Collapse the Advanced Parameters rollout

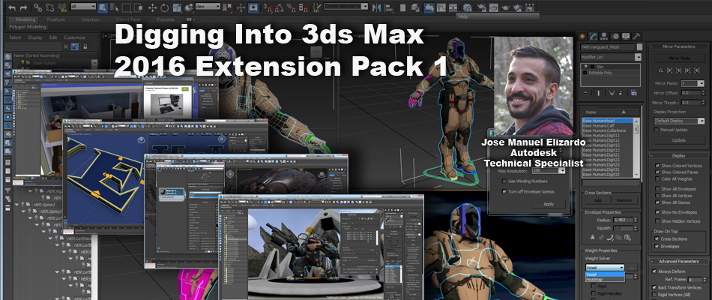tap(678, 262)
